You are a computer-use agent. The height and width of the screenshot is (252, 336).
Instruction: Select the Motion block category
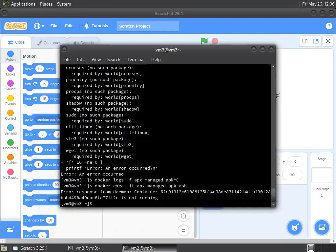[x=10, y=56]
